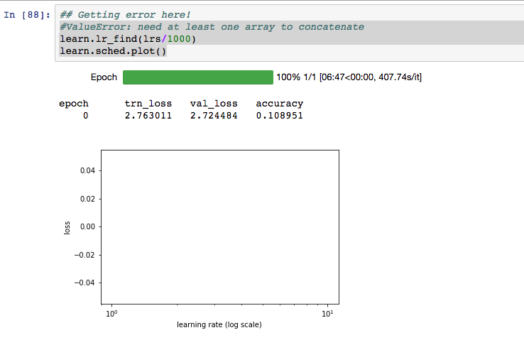Click the 'learning rate (log scale)' axis label
This screenshot has width=524, height=340.
point(219,325)
